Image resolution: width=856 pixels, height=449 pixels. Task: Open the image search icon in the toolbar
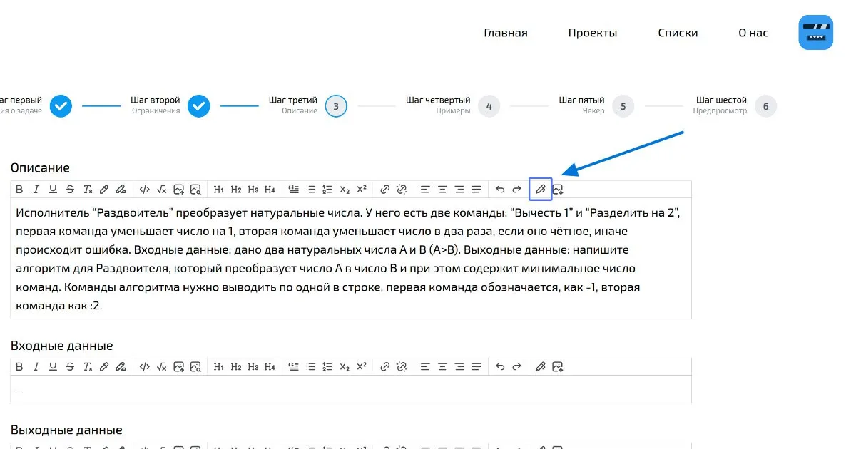[196, 189]
